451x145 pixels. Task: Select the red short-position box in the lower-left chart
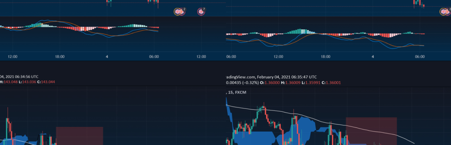pyautogui.click(x=80, y=136)
